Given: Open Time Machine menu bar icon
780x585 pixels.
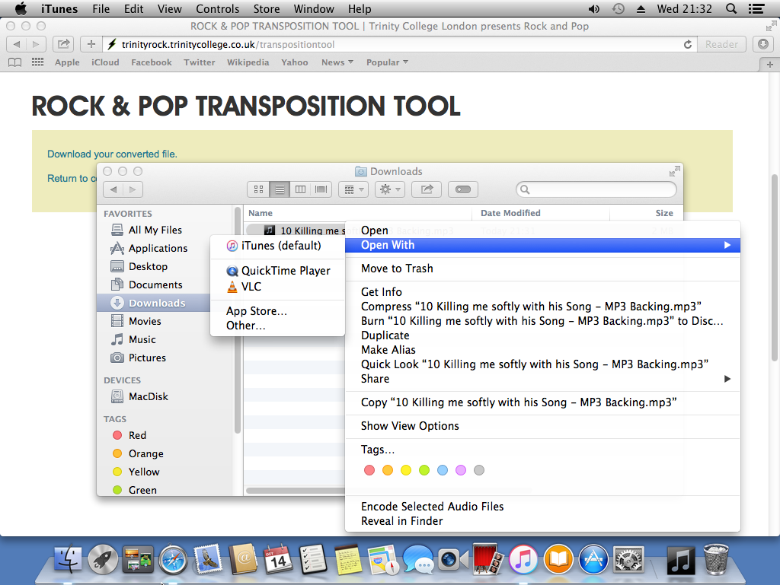Looking at the screenshot, I should click(618, 8).
